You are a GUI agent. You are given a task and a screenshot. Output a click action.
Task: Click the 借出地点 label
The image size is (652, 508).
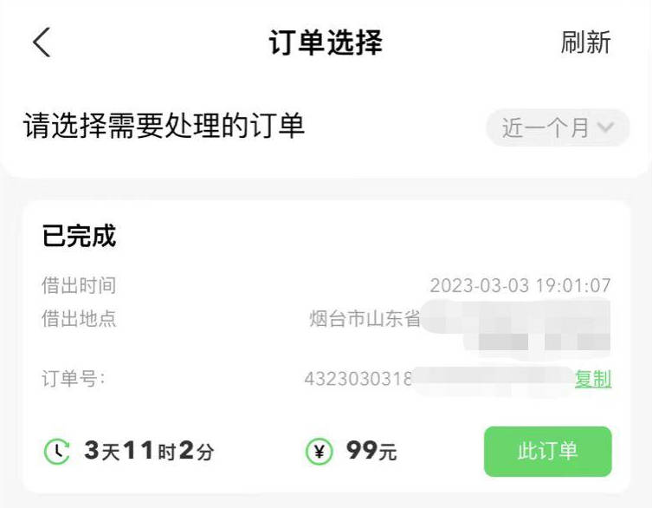[x=79, y=319]
